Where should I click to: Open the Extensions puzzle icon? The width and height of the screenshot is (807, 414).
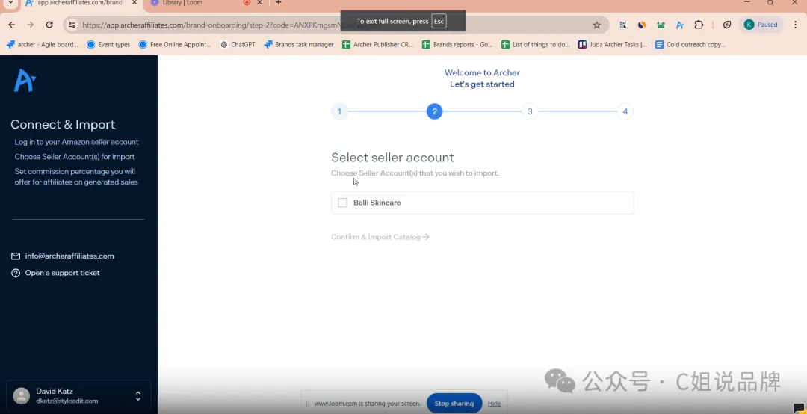[x=699, y=25]
